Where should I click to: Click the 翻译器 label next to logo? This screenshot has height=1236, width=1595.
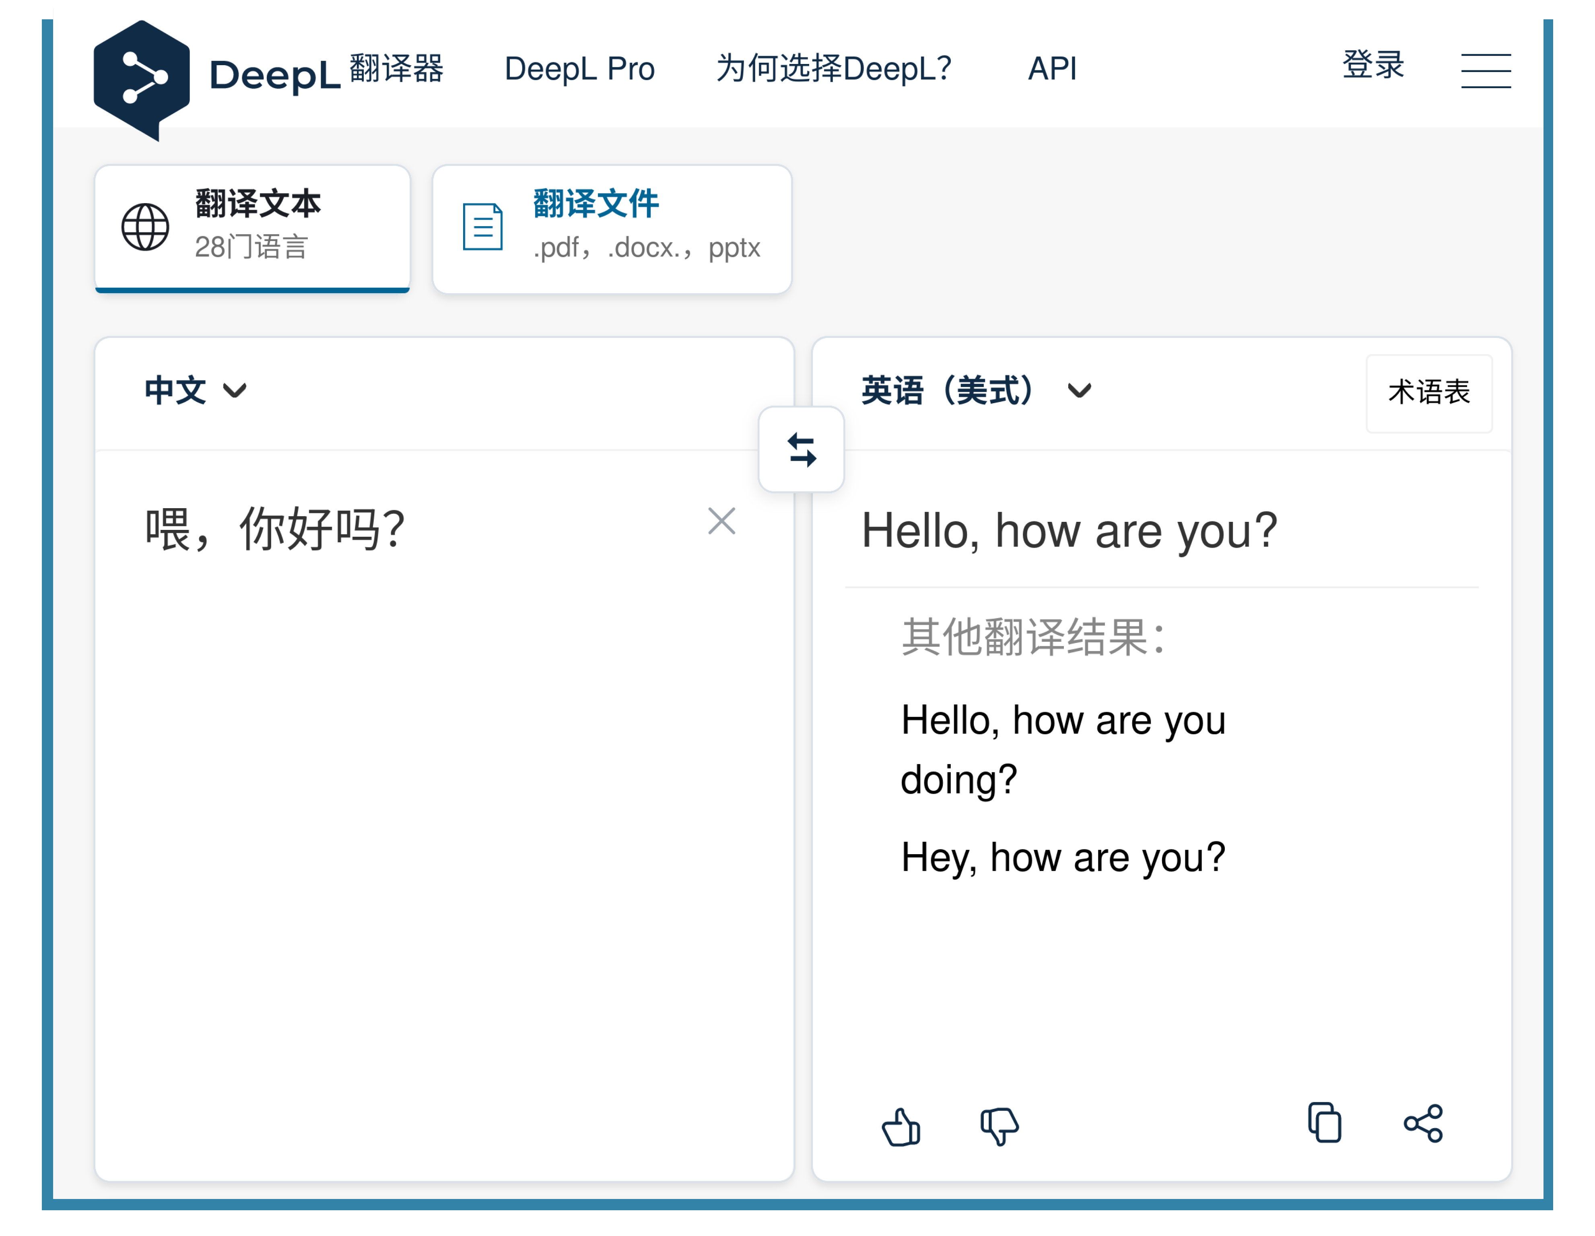pyautogui.click(x=397, y=69)
